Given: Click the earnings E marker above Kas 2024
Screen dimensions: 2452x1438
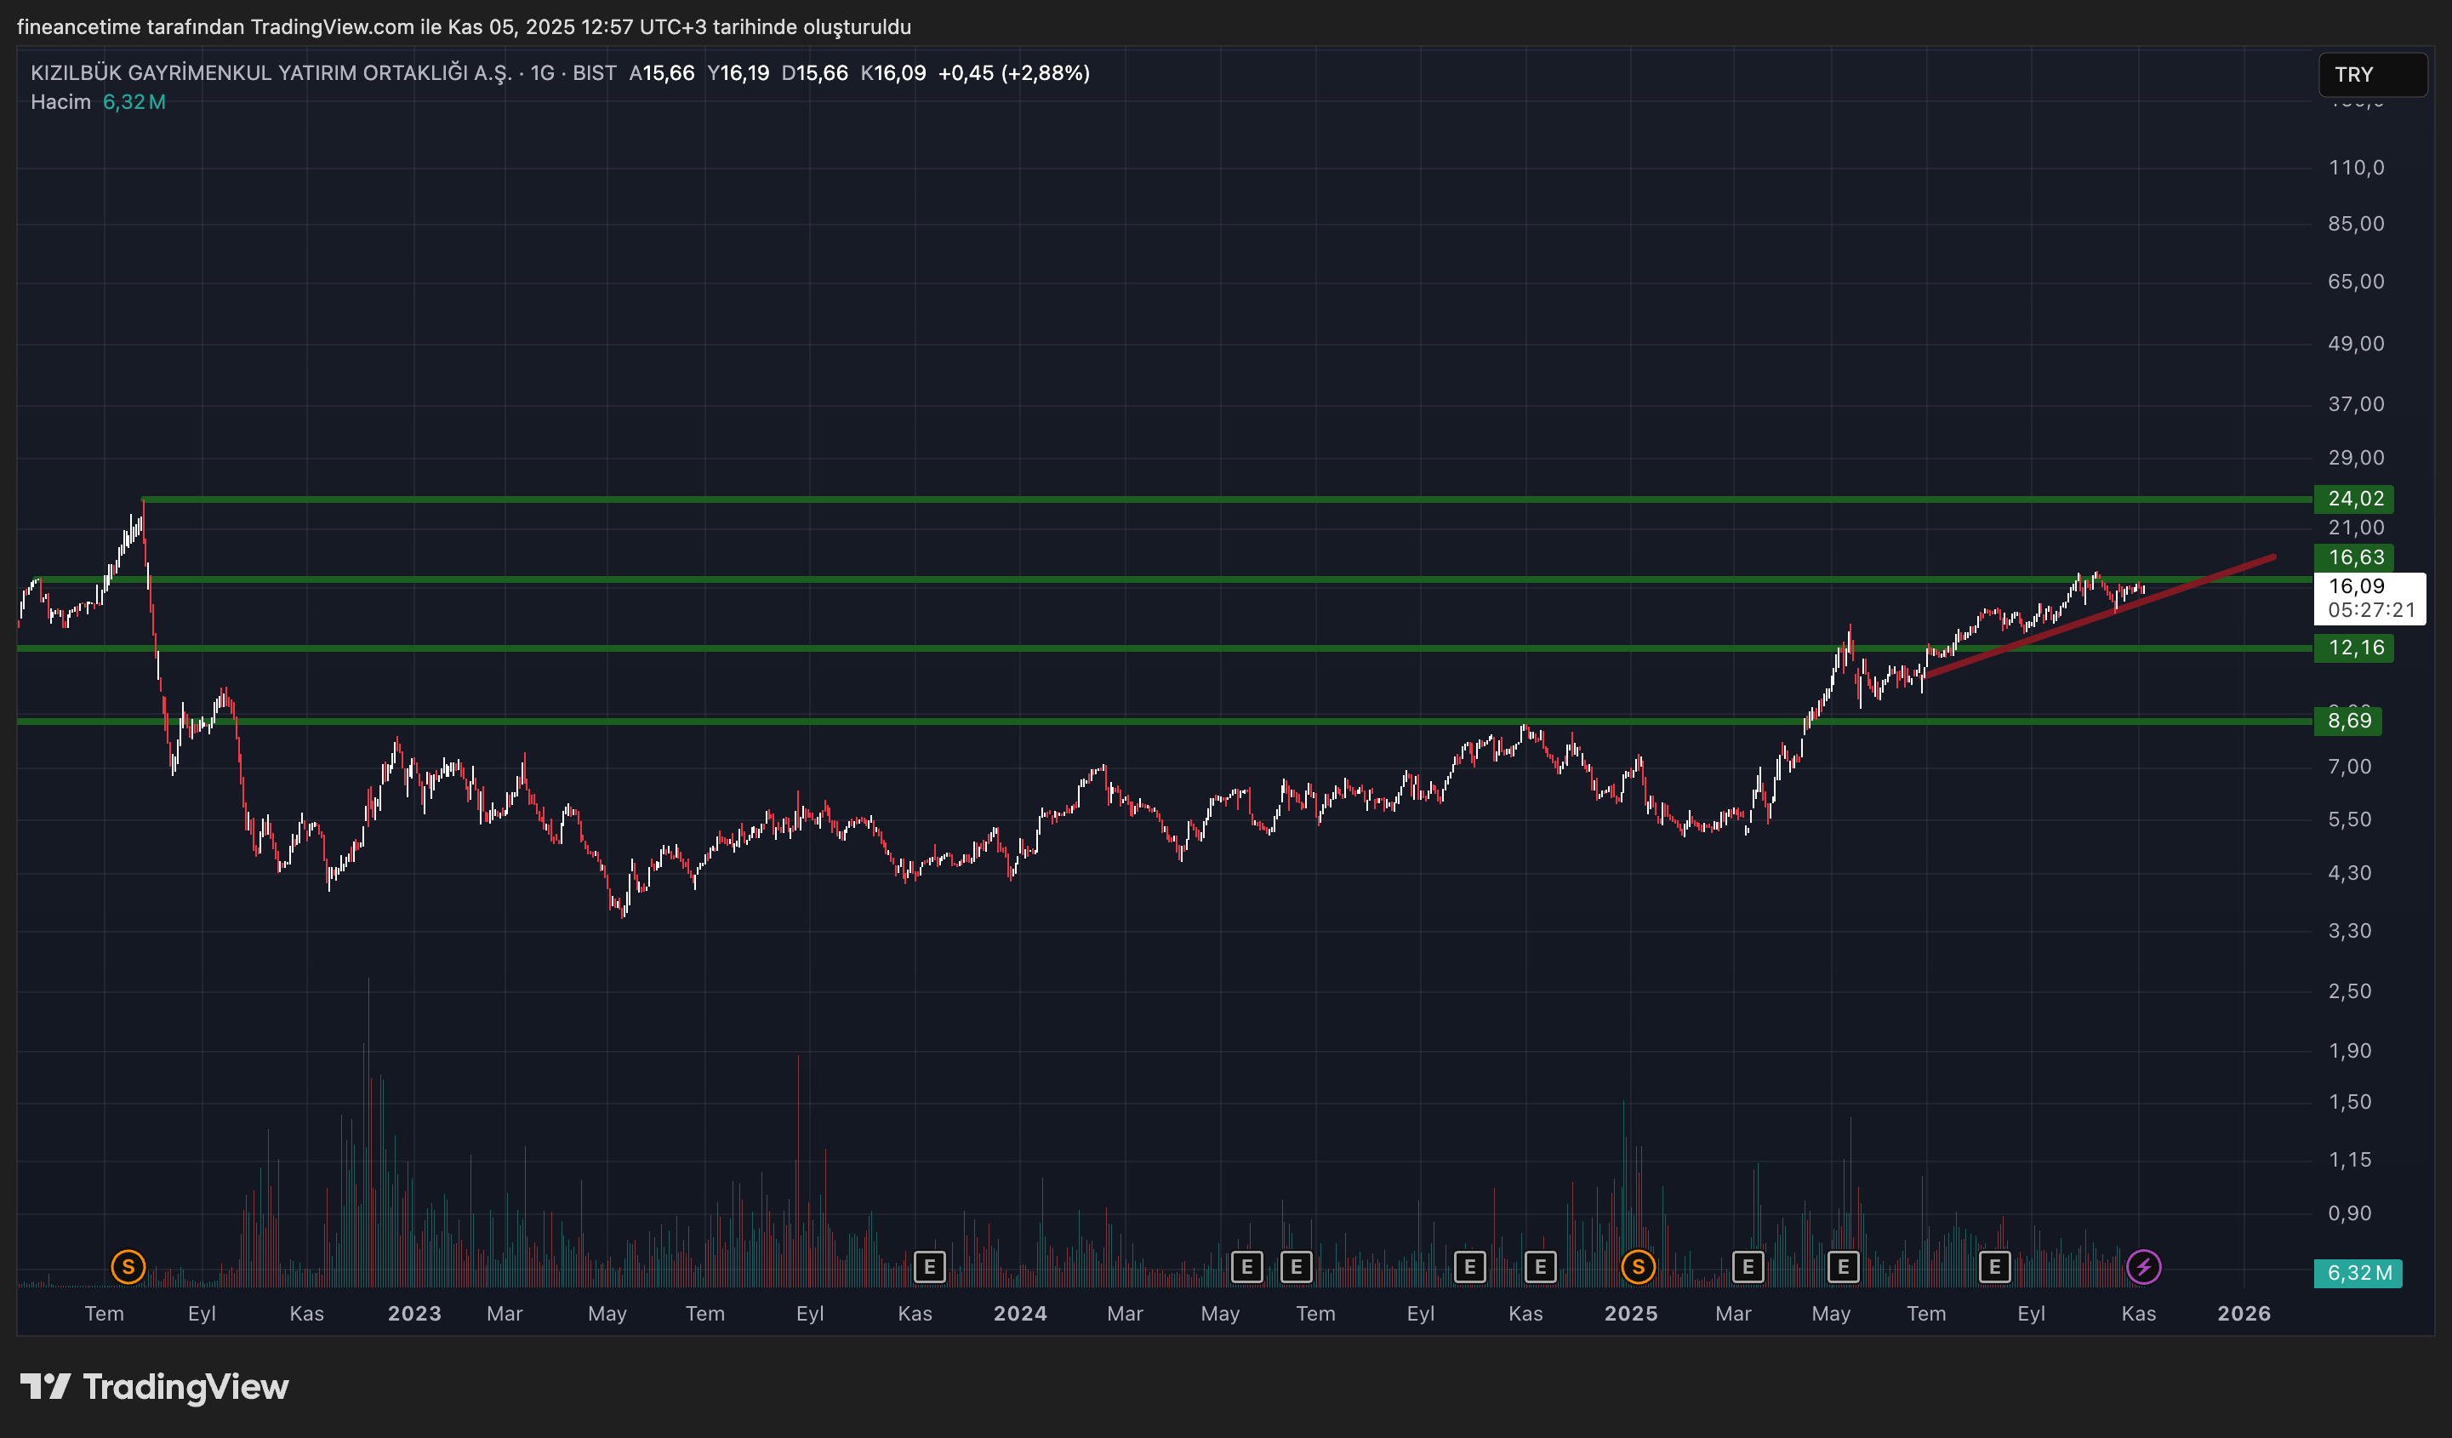Looking at the screenshot, I should click(x=1540, y=1267).
